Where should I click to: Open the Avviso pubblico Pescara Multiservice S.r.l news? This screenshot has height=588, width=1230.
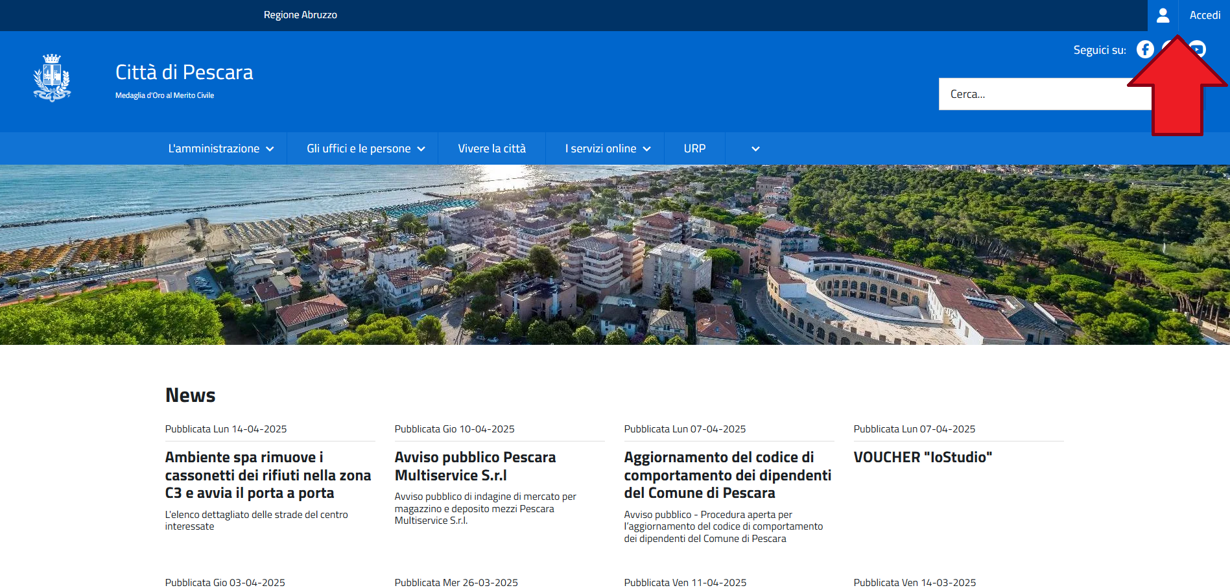click(475, 466)
